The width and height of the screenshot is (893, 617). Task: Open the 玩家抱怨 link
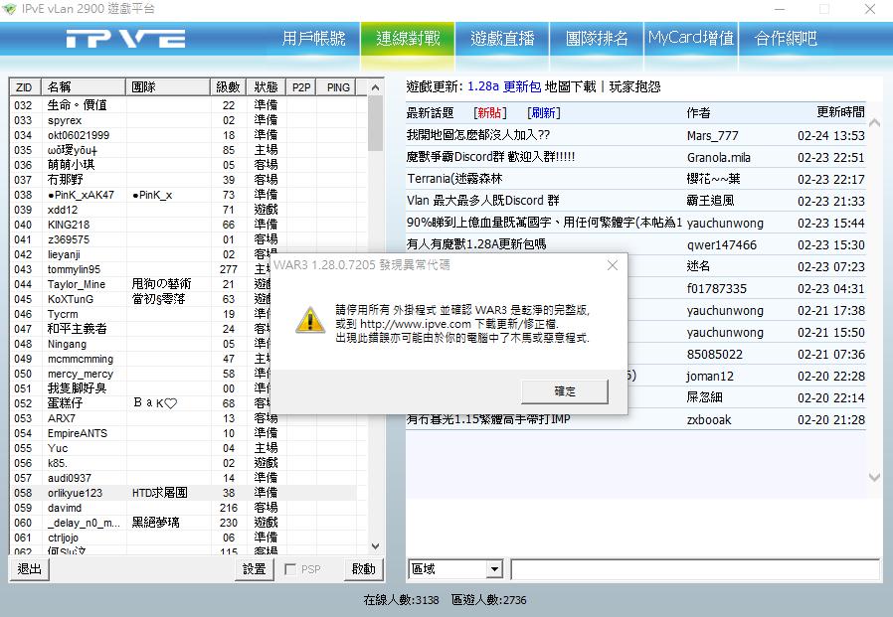[635, 86]
